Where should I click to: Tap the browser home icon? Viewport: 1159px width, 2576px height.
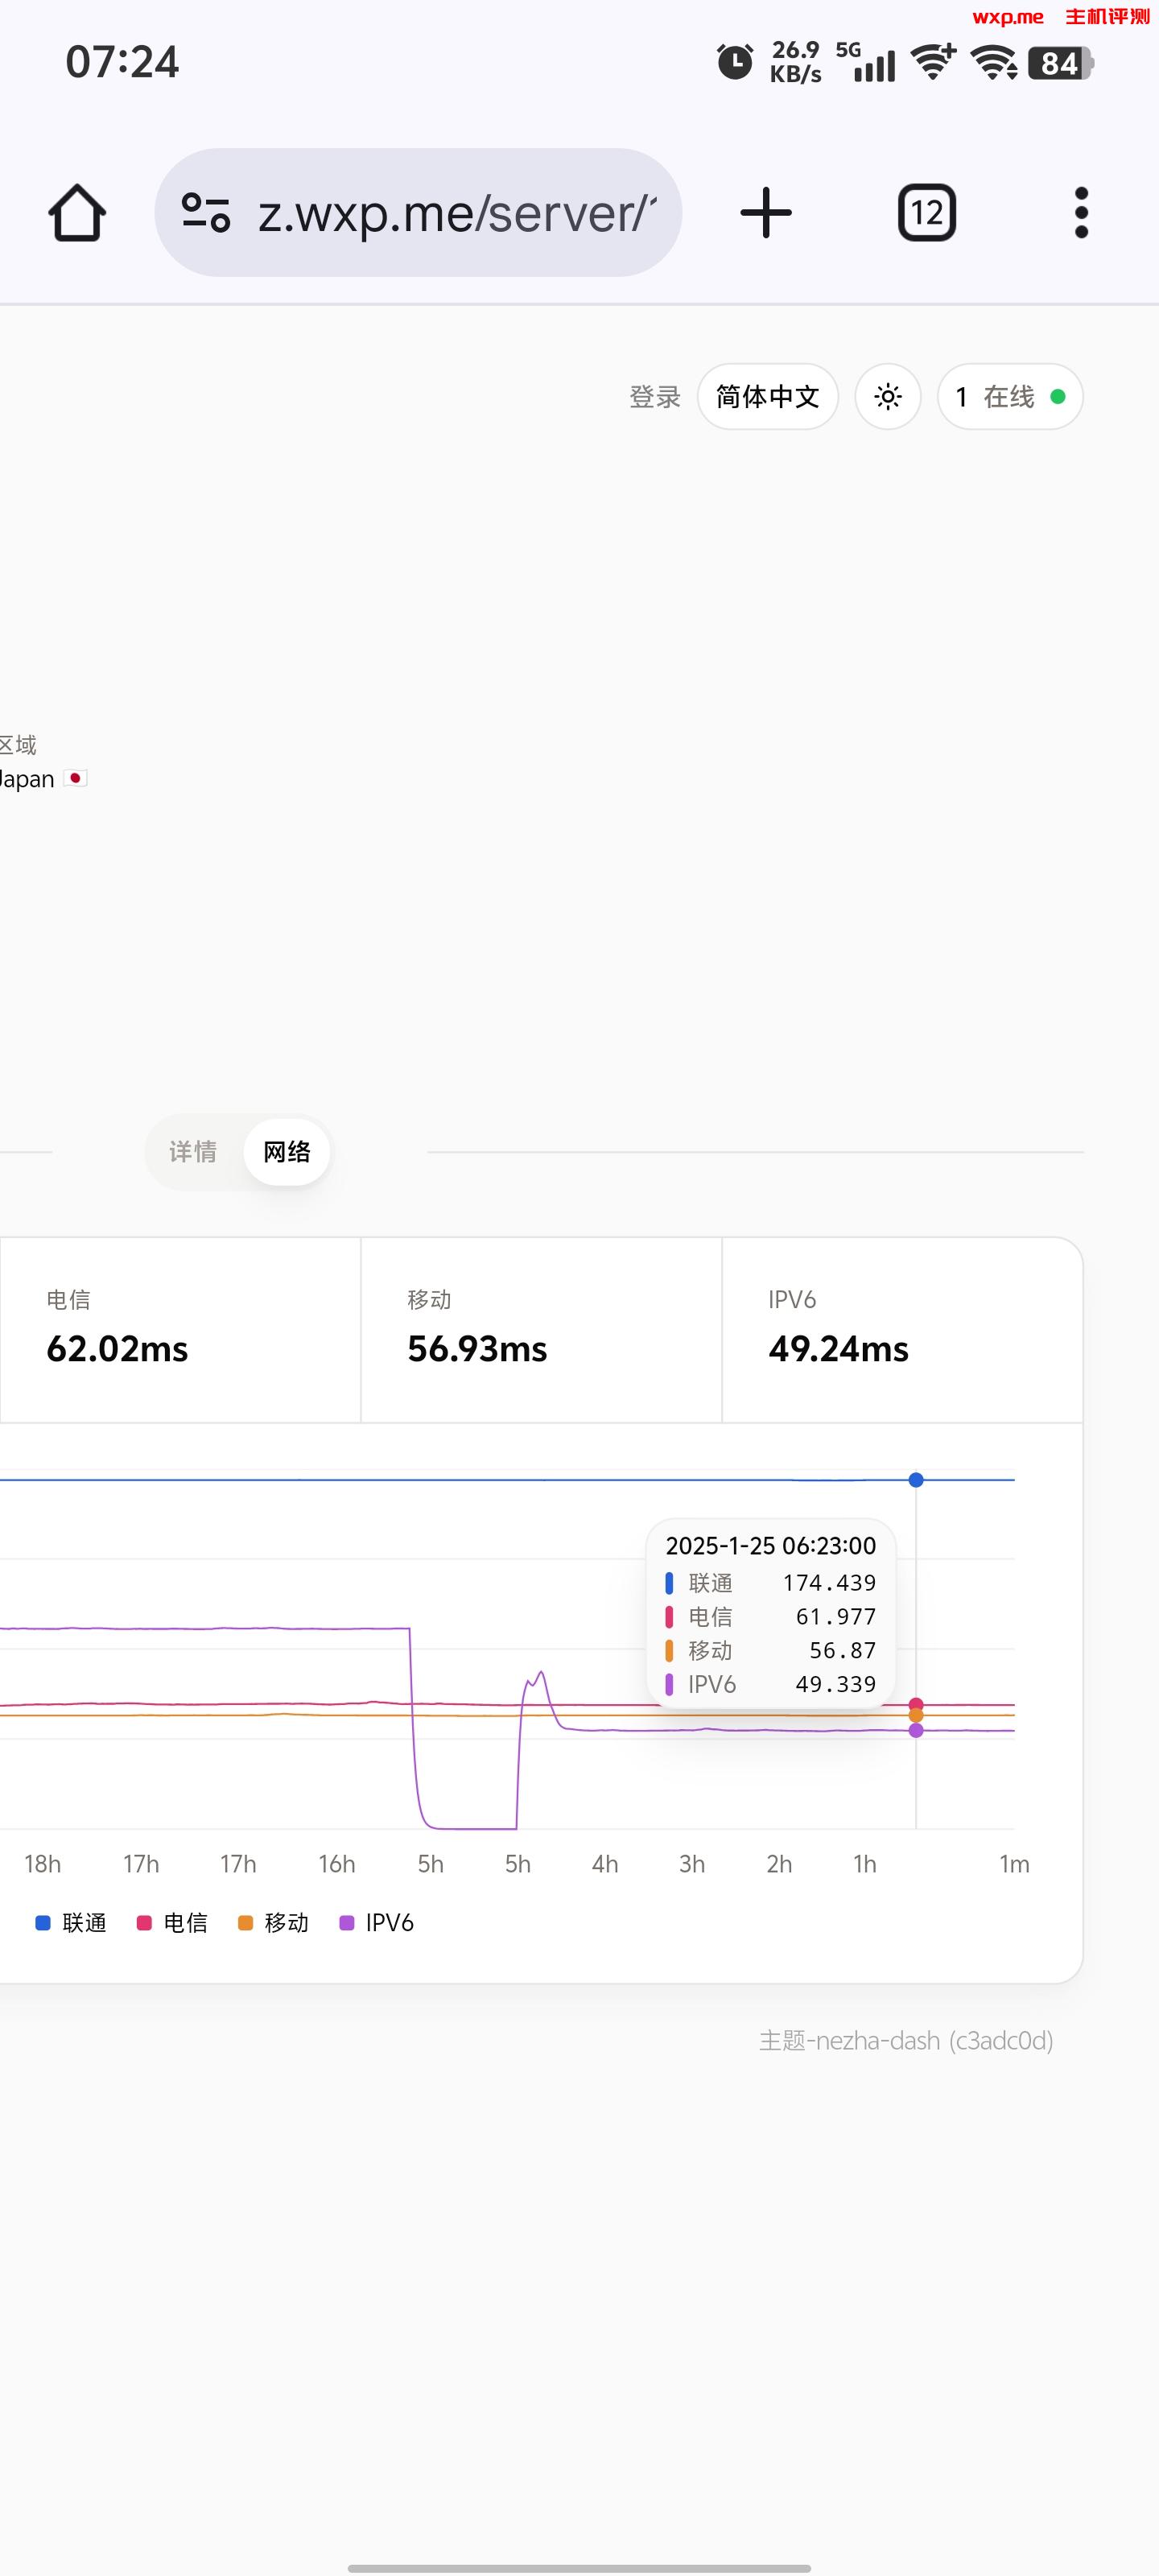tap(77, 213)
